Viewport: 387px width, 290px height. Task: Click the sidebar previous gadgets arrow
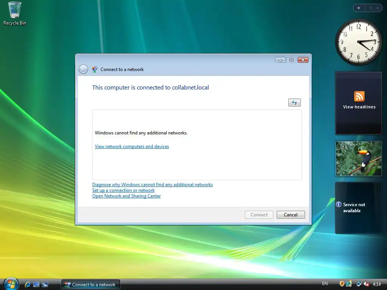[x=370, y=8]
